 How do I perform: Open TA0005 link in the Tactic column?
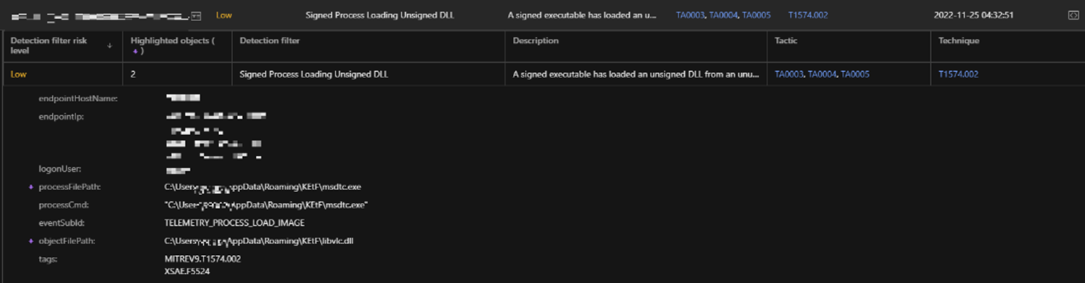pyautogui.click(x=855, y=74)
